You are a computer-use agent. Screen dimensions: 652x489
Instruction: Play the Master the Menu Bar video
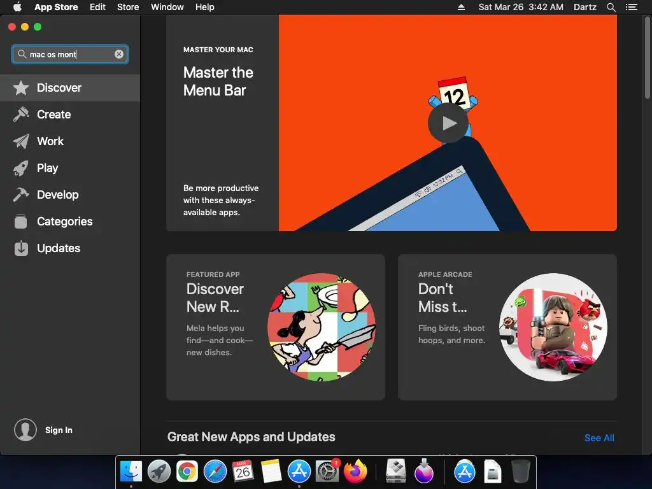[448, 123]
